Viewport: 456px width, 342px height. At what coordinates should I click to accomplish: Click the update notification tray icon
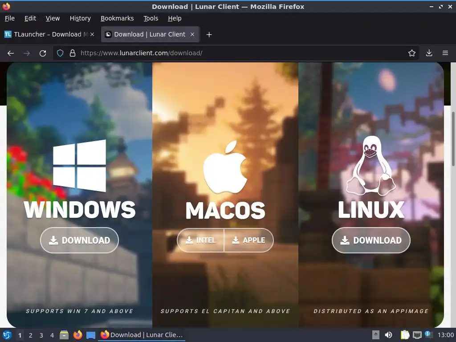pos(429,334)
